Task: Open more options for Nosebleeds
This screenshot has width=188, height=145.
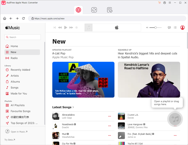Action: tap(109, 126)
